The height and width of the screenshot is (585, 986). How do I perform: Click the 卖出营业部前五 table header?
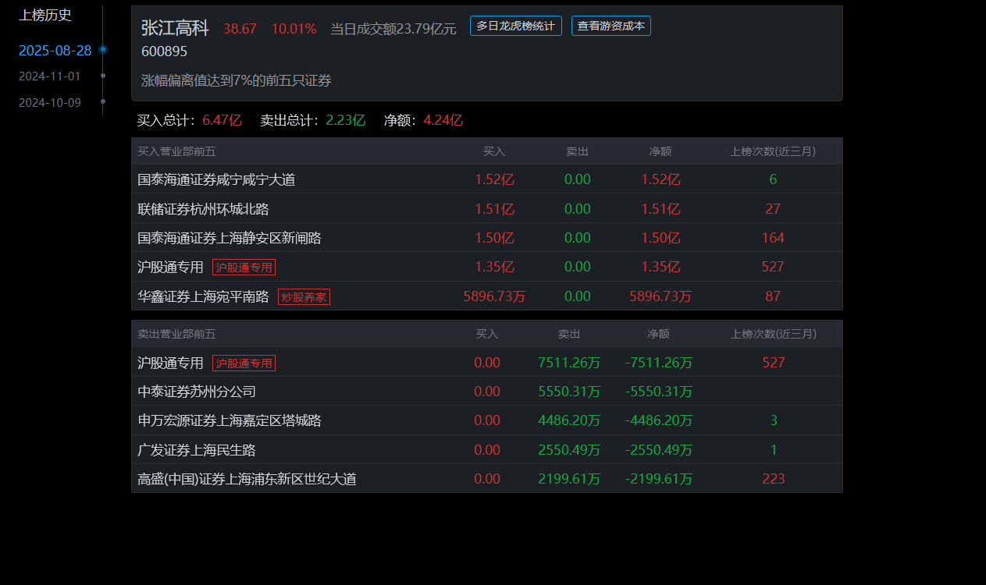pyautogui.click(x=176, y=334)
